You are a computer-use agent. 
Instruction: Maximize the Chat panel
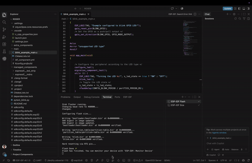(244, 14)
